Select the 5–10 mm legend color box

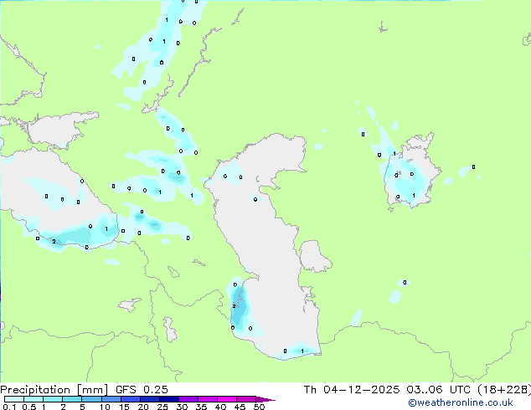click(x=91, y=399)
